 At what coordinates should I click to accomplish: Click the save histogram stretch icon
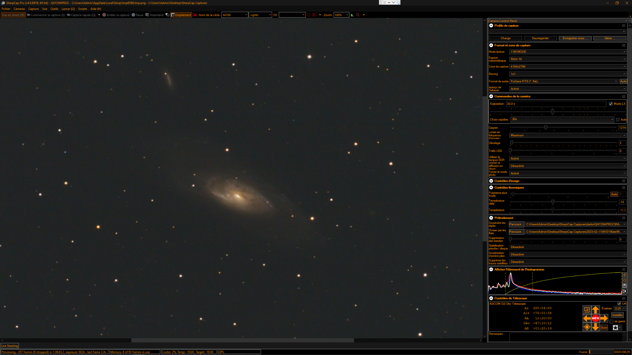click(624, 286)
